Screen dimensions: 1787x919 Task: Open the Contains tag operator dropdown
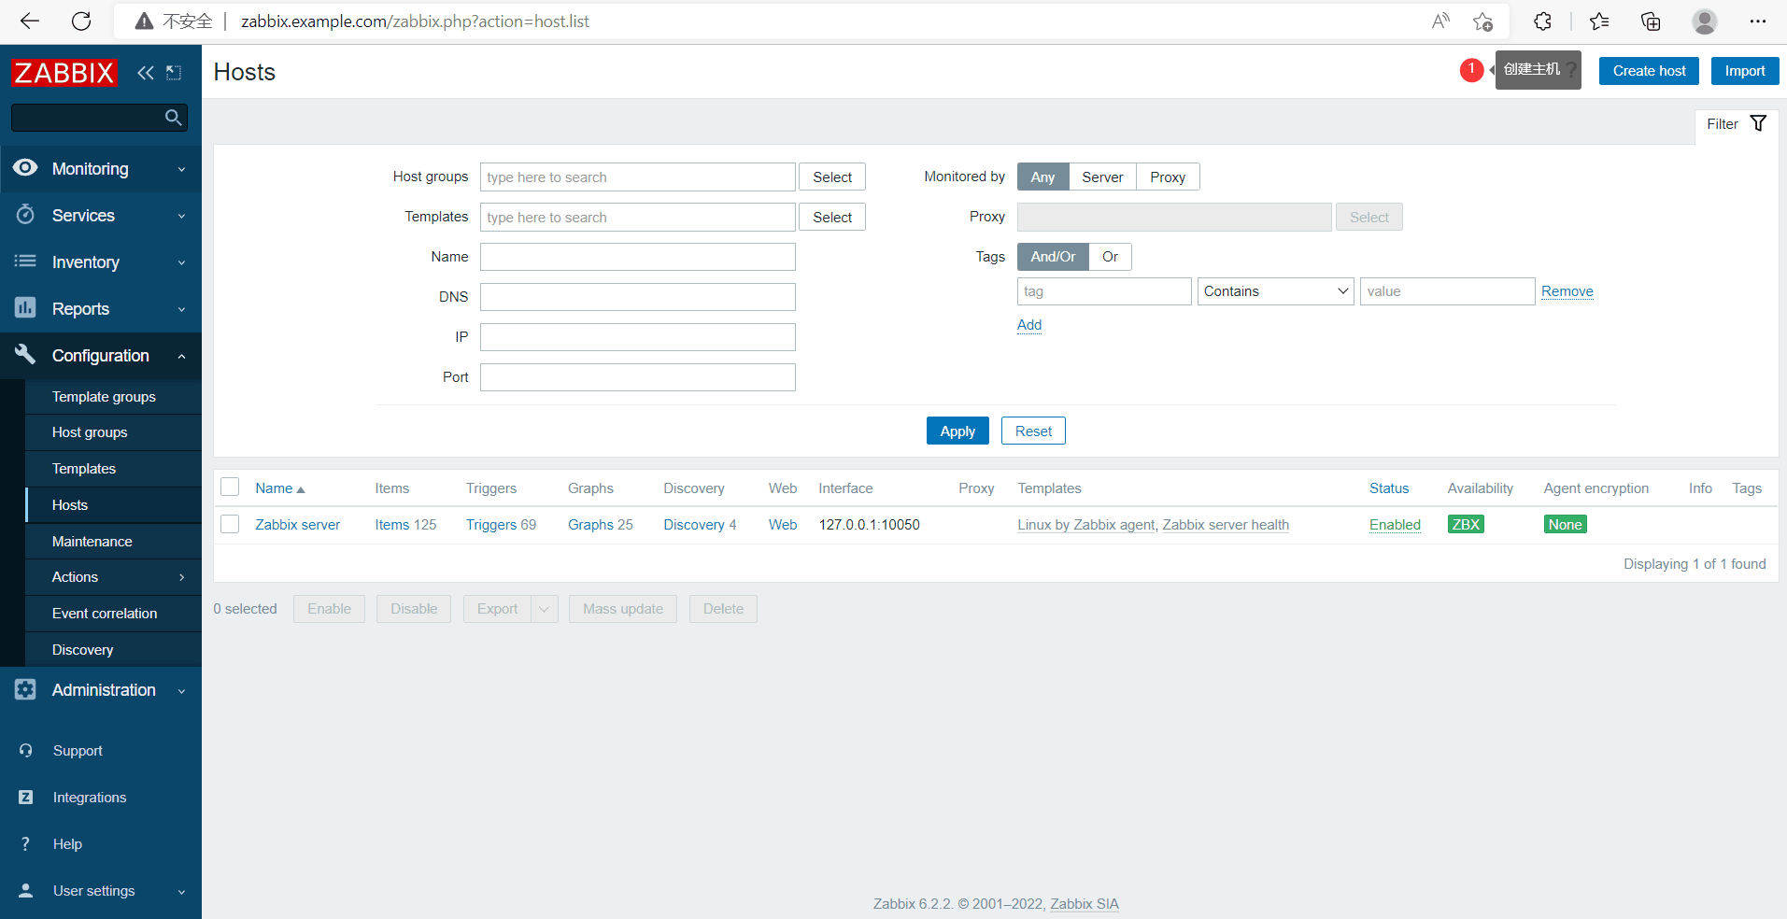click(x=1275, y=291)
